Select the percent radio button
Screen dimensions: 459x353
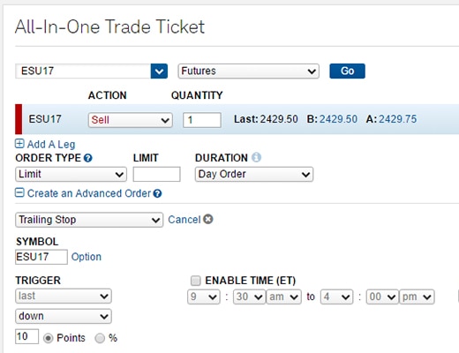pos(100,338)
